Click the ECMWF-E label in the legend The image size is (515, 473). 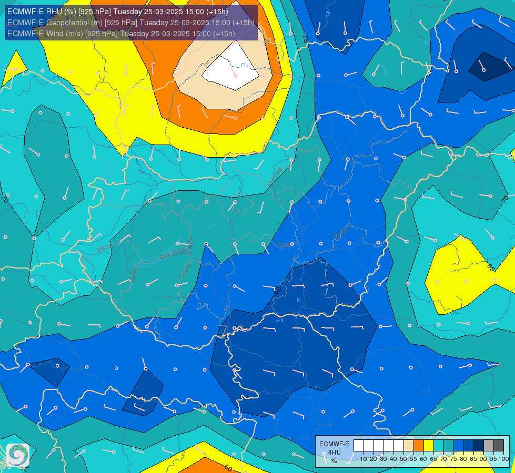pyautogui.click(x=334, y=444)
